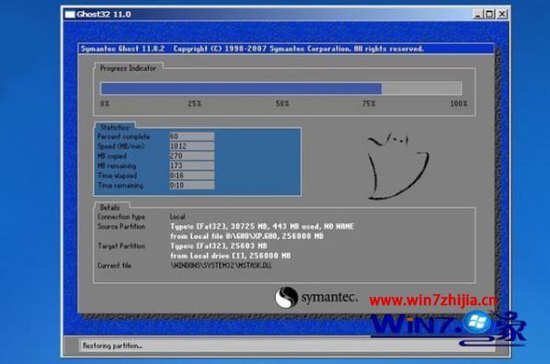This screenshot has height=364, width=550.
Task: Click the MB remaining value 173
Action: [192, 165]
